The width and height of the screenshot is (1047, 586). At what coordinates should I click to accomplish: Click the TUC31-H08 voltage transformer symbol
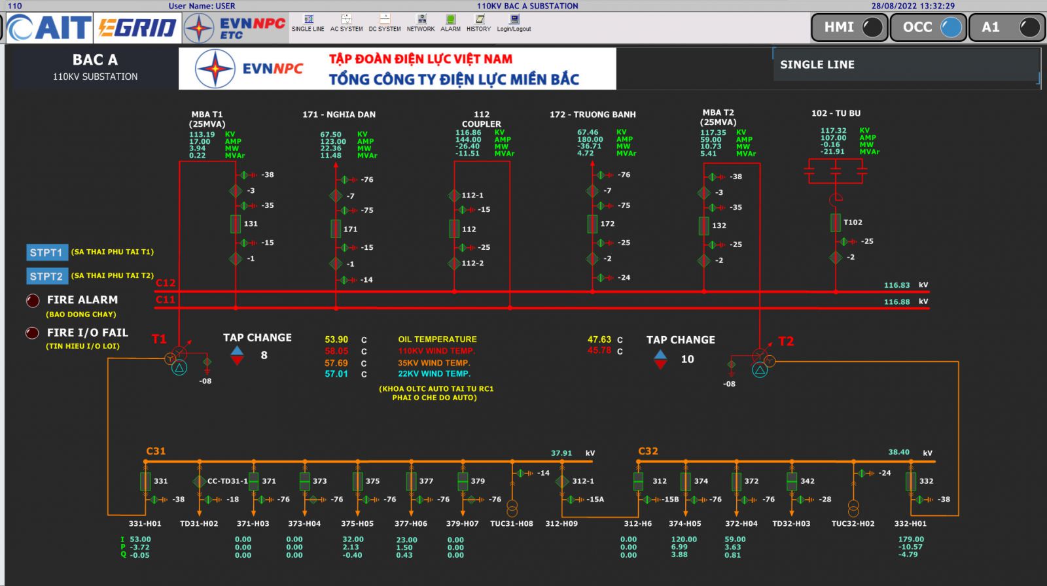tap(512, 508)
